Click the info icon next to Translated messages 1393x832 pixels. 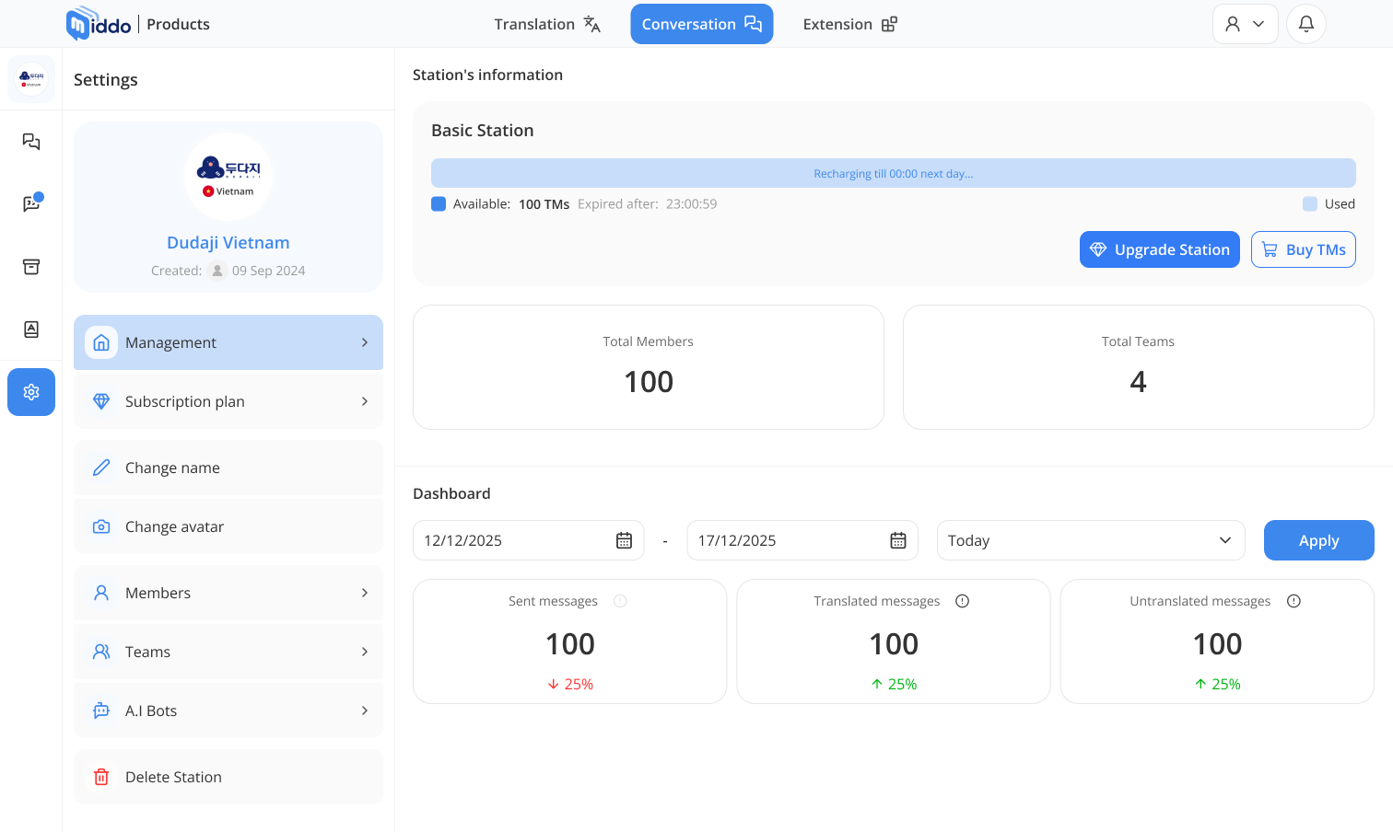962,600
